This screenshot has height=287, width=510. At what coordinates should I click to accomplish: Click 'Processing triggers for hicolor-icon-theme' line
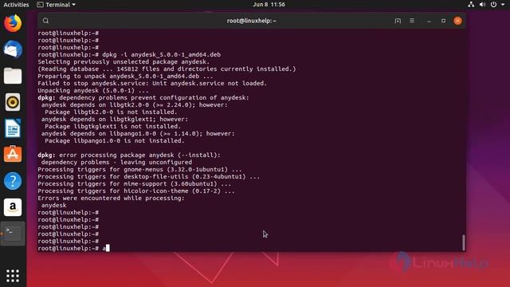(136, 191)
